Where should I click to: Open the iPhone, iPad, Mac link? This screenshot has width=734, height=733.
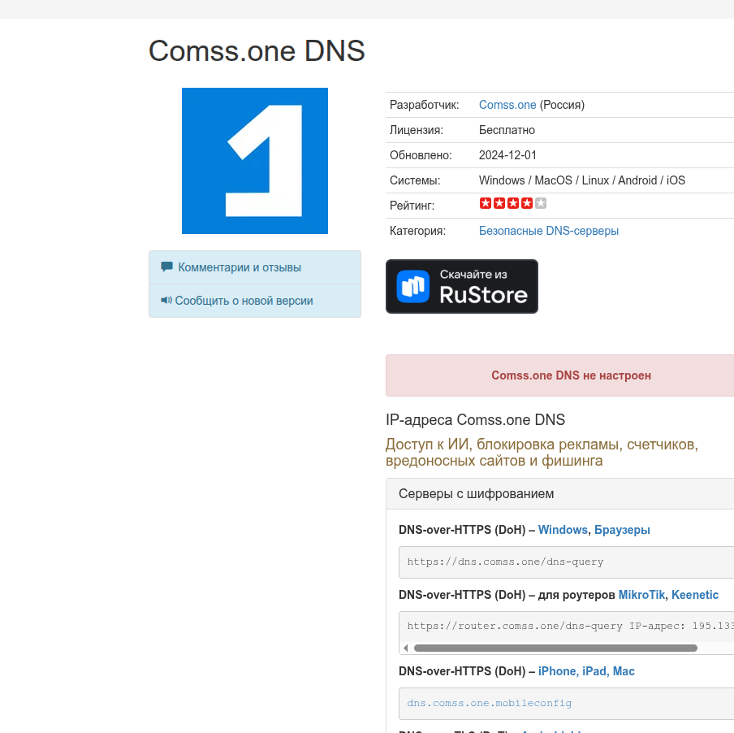[x=586, y=671]
